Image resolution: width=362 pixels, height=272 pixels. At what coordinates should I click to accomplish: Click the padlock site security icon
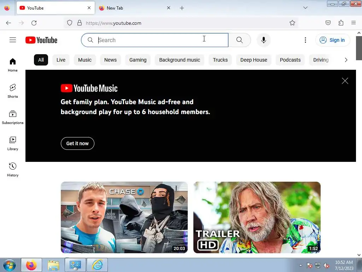[80, 23]
